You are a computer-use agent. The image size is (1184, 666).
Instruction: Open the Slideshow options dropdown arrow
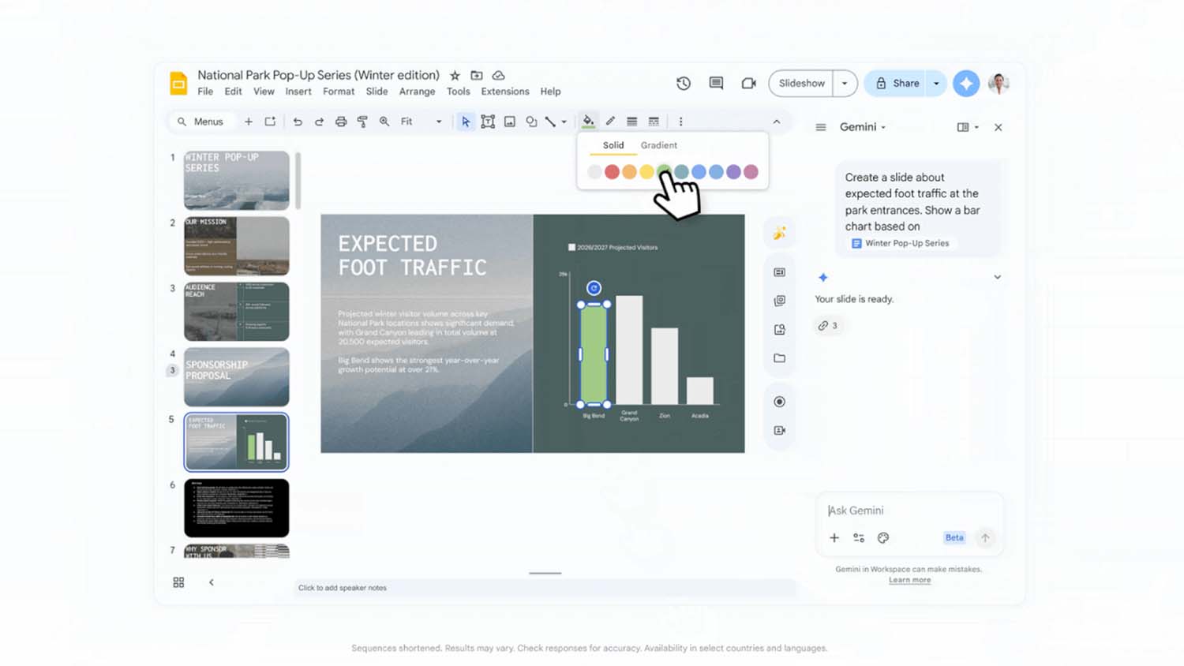point(845,84)
